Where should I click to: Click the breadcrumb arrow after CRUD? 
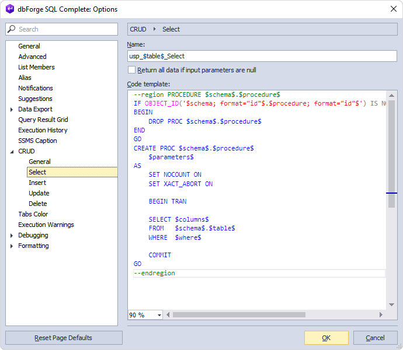tap(154, 29)
